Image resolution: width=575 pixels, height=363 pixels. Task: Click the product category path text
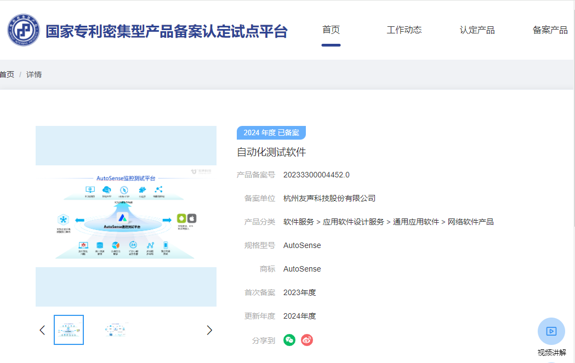click(x=388, y=222)
